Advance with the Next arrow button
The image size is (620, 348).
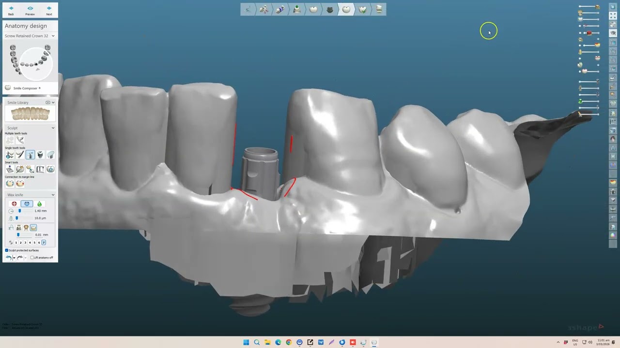coord(49,10)
